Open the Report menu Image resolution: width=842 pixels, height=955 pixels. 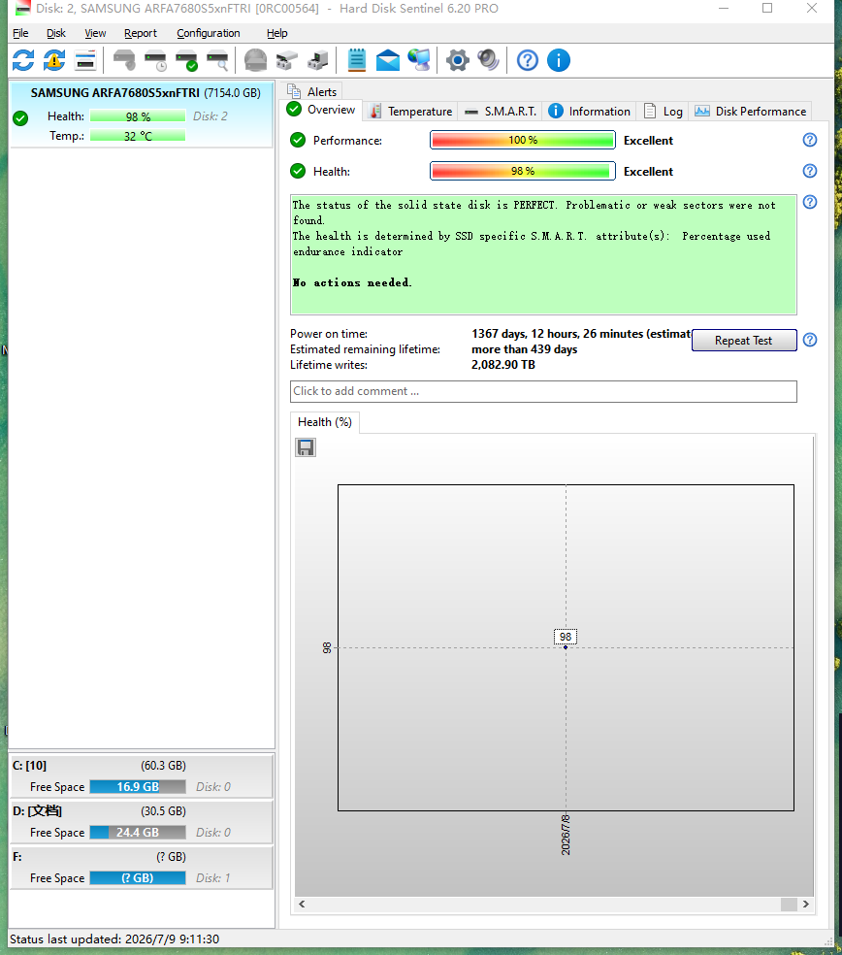(x=141, y=33)
